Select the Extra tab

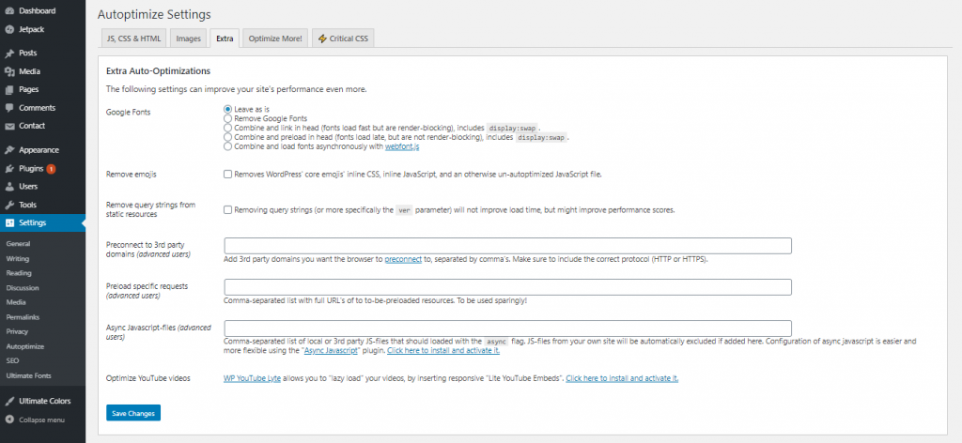[225, 38]
